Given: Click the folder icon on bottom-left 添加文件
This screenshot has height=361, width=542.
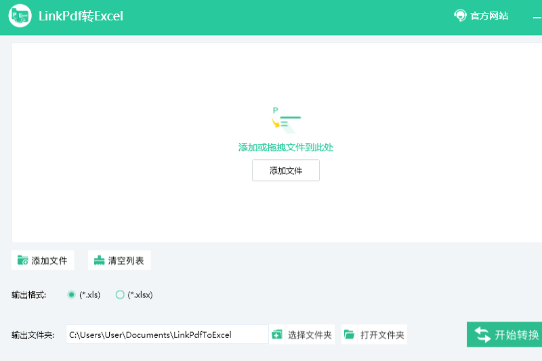Looking at the screenshot, I should coord(23,260).
